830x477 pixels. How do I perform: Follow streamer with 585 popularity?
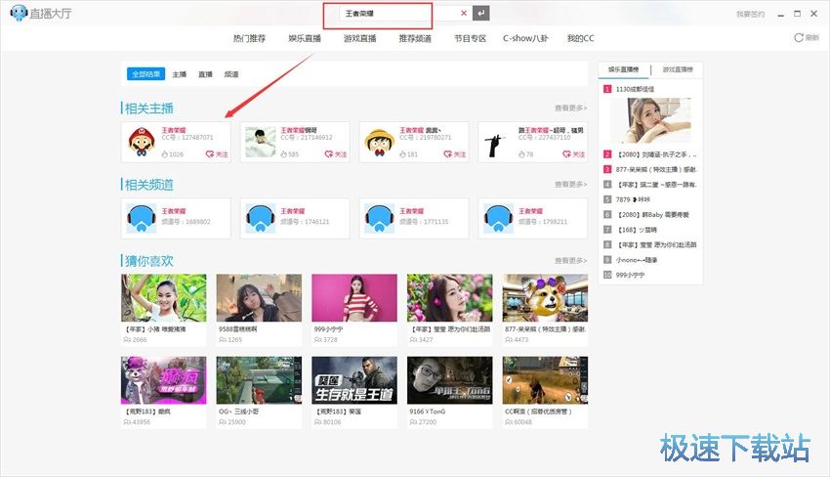(336, 154)
